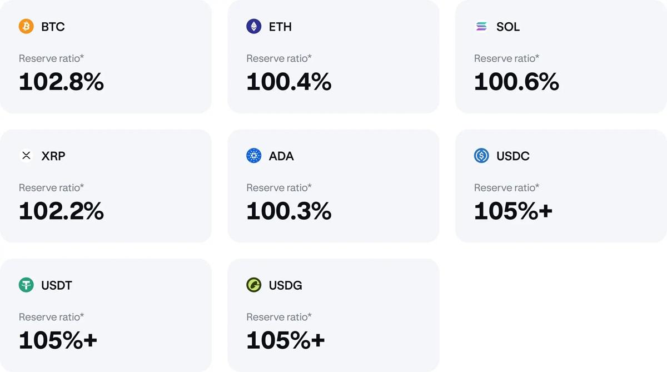Open the SOL 100.6% reserve card
The image size is (667, 372).
click(x=561, y=56)
